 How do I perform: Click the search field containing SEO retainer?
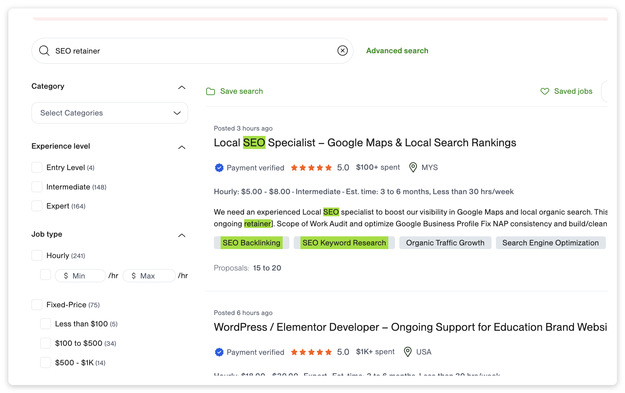[192, 51]
